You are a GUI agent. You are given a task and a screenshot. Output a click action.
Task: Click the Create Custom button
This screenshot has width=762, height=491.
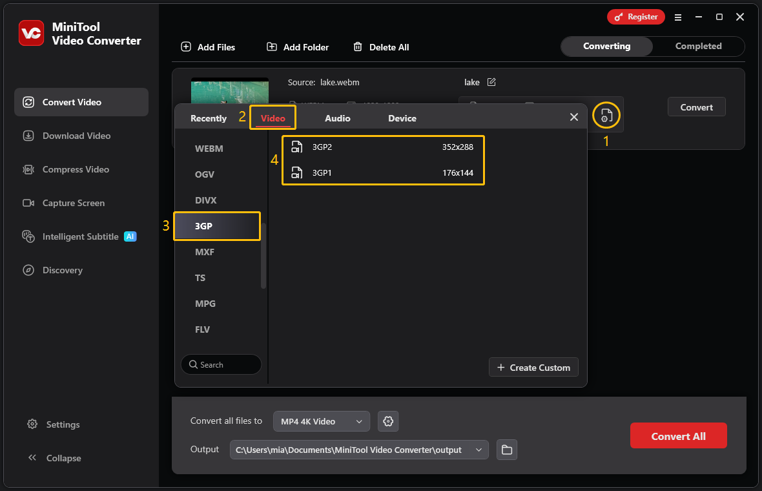point(533,368)
